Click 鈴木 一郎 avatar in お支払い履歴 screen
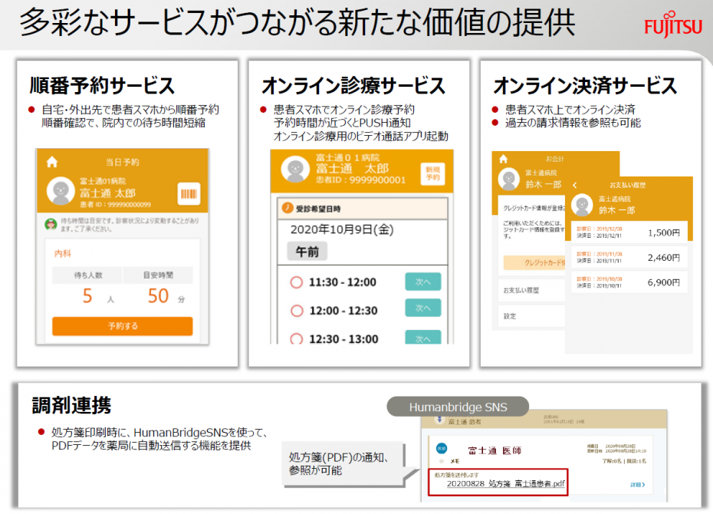713x514 pixels. 582,205
